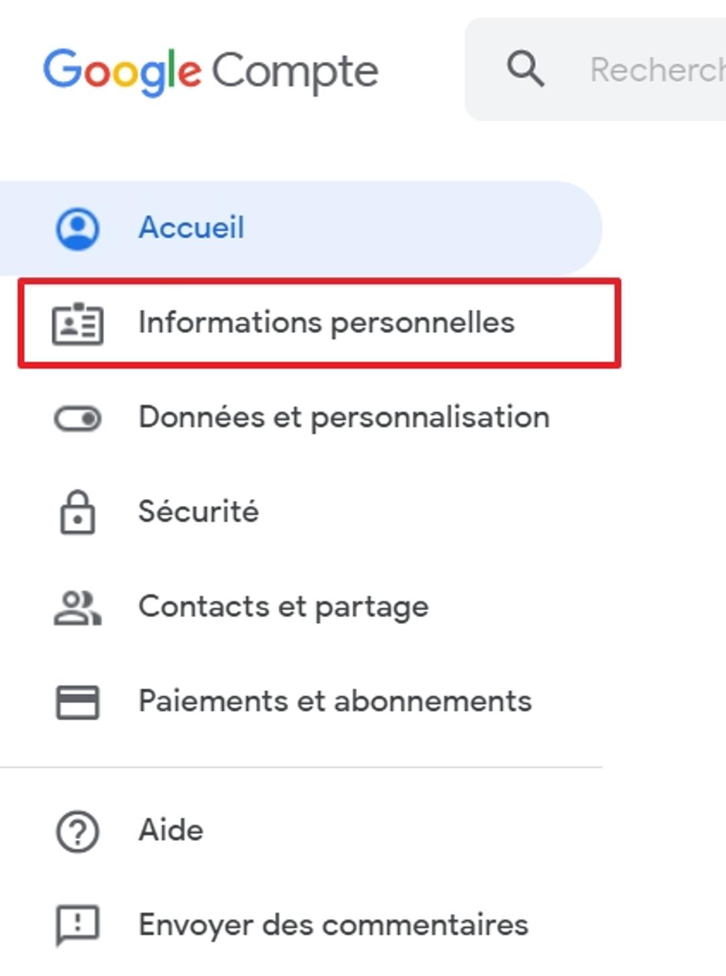Click the padlock icon for Sécurité
Viewport: 726px width, 976px height.
pyautogui.click(x=77, y=513)
